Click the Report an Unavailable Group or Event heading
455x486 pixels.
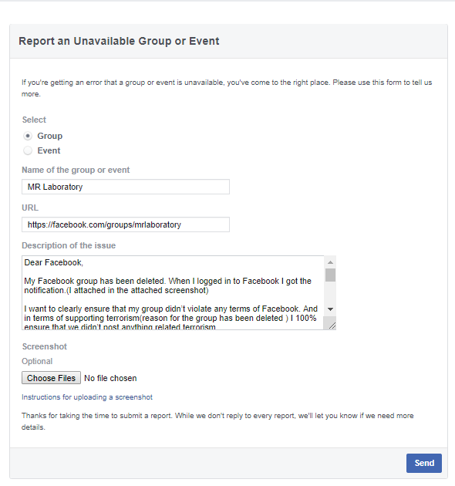[119, 41]
